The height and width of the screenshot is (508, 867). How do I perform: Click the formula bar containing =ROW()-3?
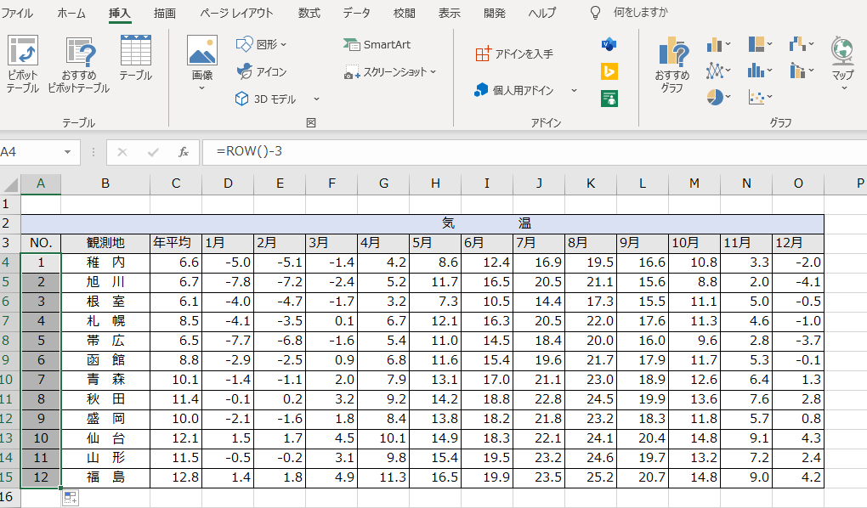[510, 152]
